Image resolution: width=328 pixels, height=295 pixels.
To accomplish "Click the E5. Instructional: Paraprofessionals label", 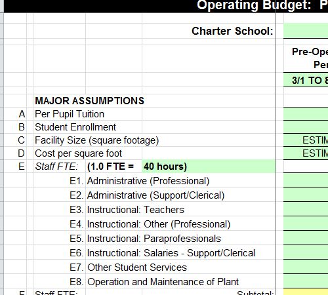I will click(145, 239).
